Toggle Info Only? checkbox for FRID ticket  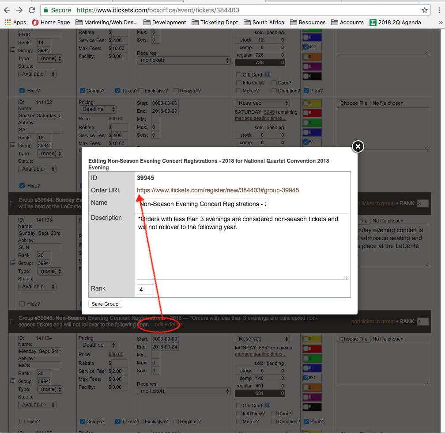tap(239, 83)
